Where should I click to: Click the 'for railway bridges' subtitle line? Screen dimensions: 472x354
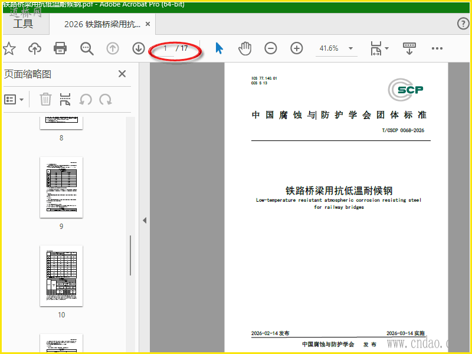click(339, 207)
